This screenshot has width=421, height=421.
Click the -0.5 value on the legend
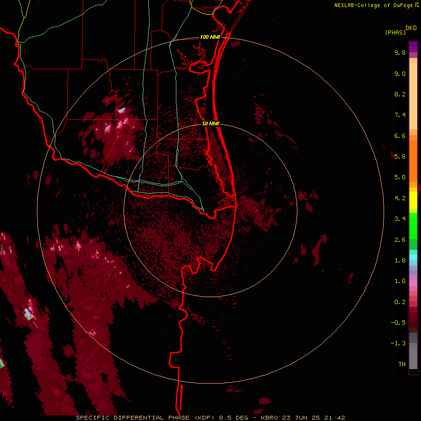pos(398,323)
